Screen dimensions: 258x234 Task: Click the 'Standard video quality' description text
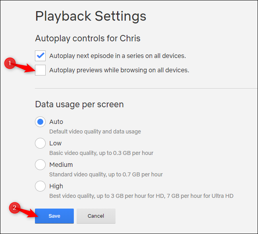pyautogui.click(x=106, y=174)
